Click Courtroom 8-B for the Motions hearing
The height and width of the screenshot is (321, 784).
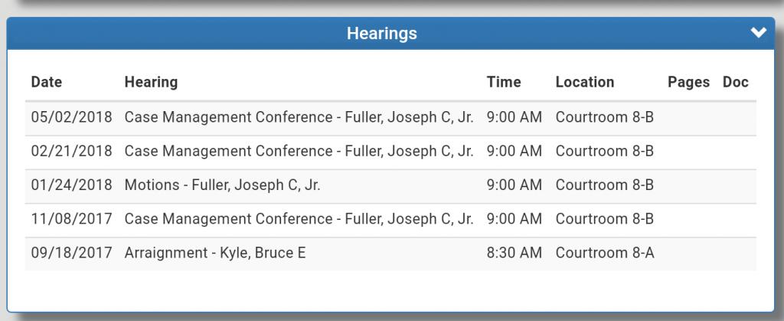pyautogui.click(x=605, y=185)
